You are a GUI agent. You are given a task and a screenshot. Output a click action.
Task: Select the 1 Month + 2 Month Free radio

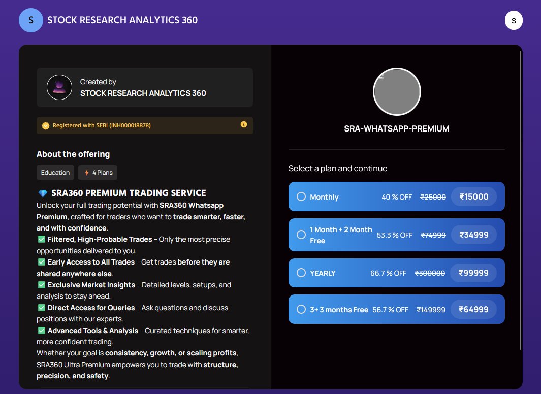click(301, 235)
